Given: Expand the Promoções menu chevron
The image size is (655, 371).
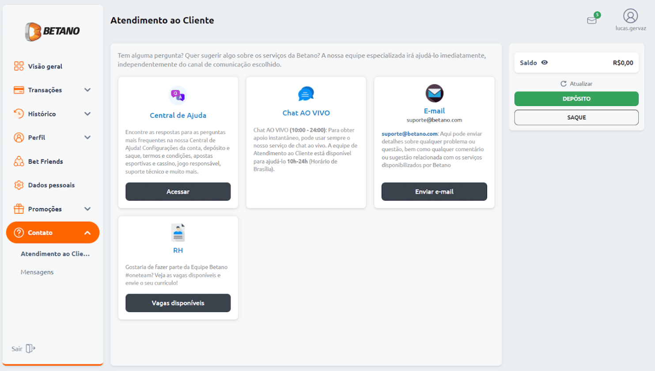Looking at the screenshot, I should tap(87, 209).
